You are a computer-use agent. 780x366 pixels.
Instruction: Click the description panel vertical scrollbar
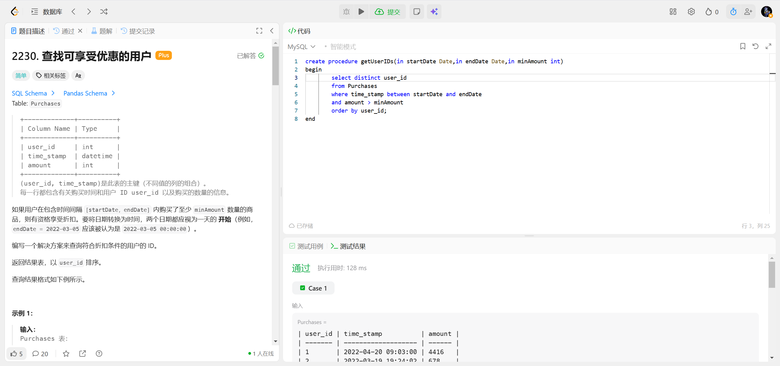275,65
